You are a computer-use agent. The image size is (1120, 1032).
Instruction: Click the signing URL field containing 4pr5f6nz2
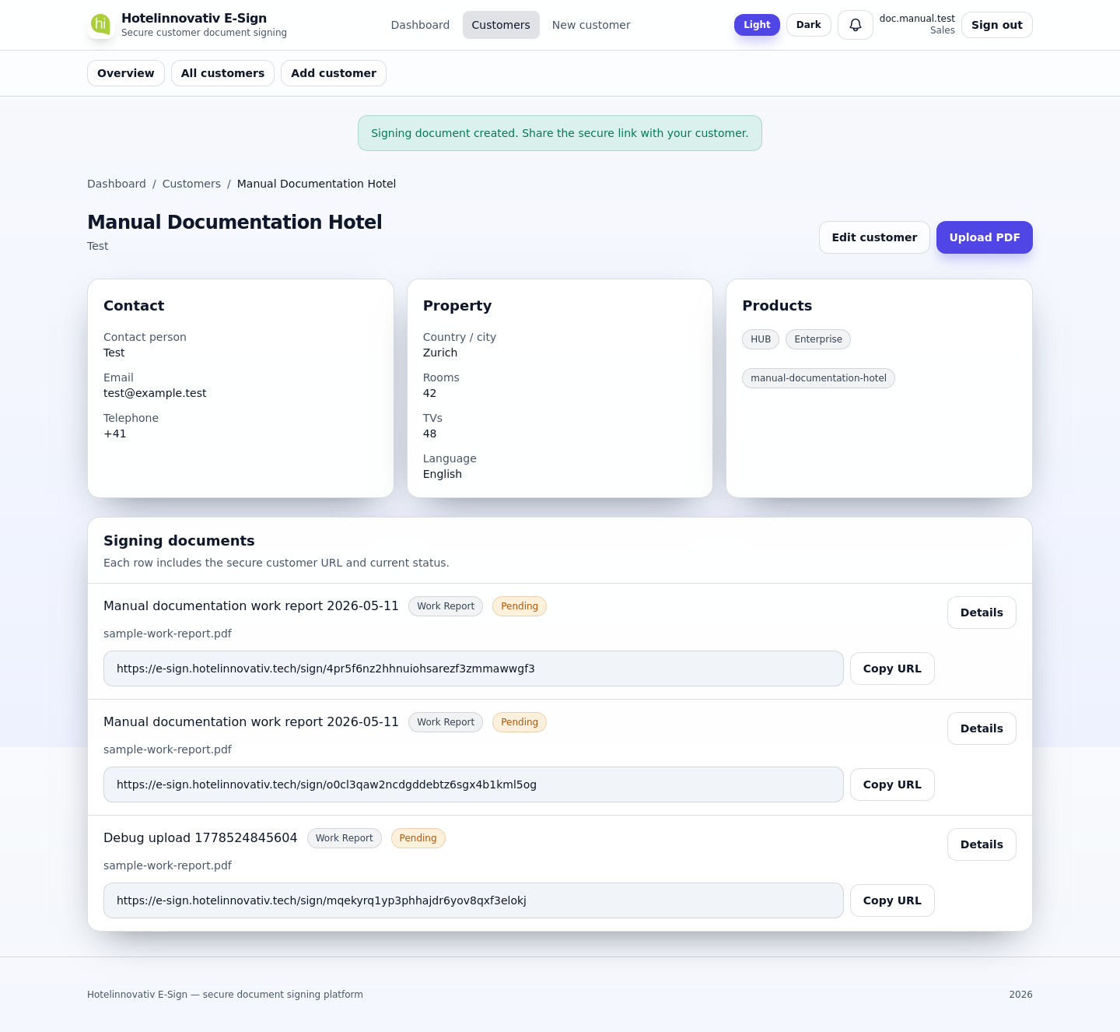point(474,669)
